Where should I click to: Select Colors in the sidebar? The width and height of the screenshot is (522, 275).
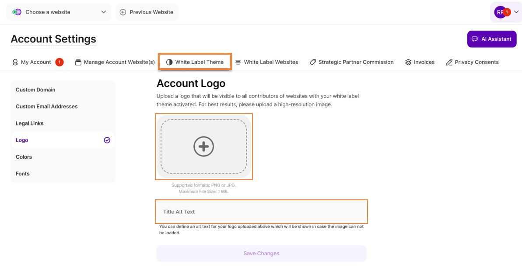pos(24,157)
